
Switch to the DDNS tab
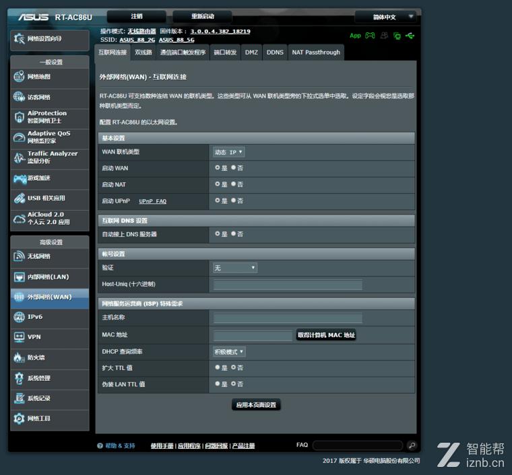point(275,52)
